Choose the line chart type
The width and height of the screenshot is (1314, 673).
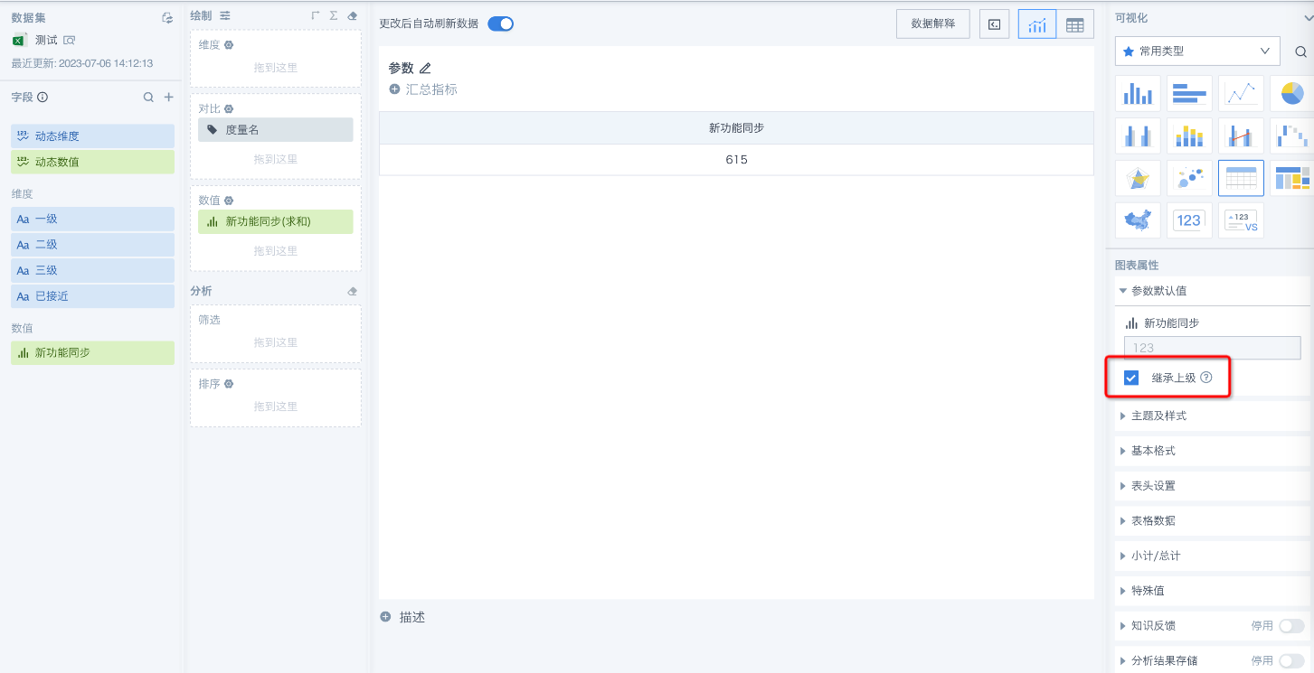pyautogui.click(x=1241, y=93)
